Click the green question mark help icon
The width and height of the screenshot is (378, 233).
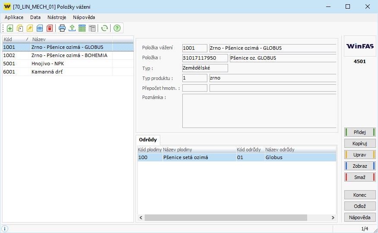(x=117, y=28)
